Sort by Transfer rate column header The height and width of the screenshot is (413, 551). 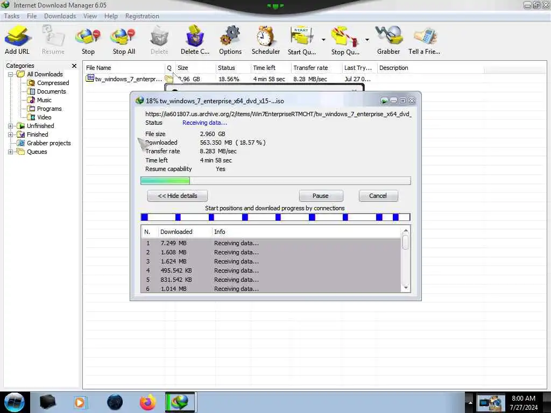point(316,68)
